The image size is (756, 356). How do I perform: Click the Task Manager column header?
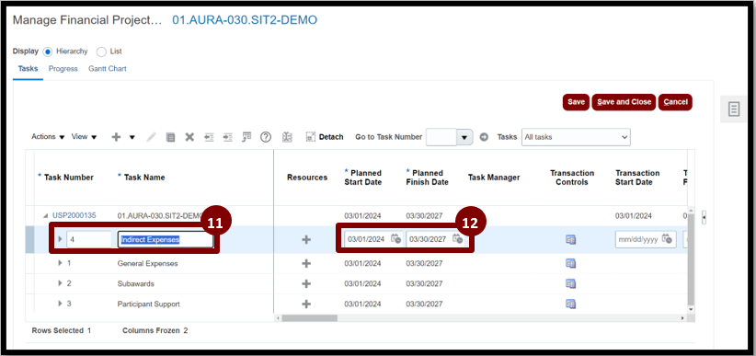(494, 178)
